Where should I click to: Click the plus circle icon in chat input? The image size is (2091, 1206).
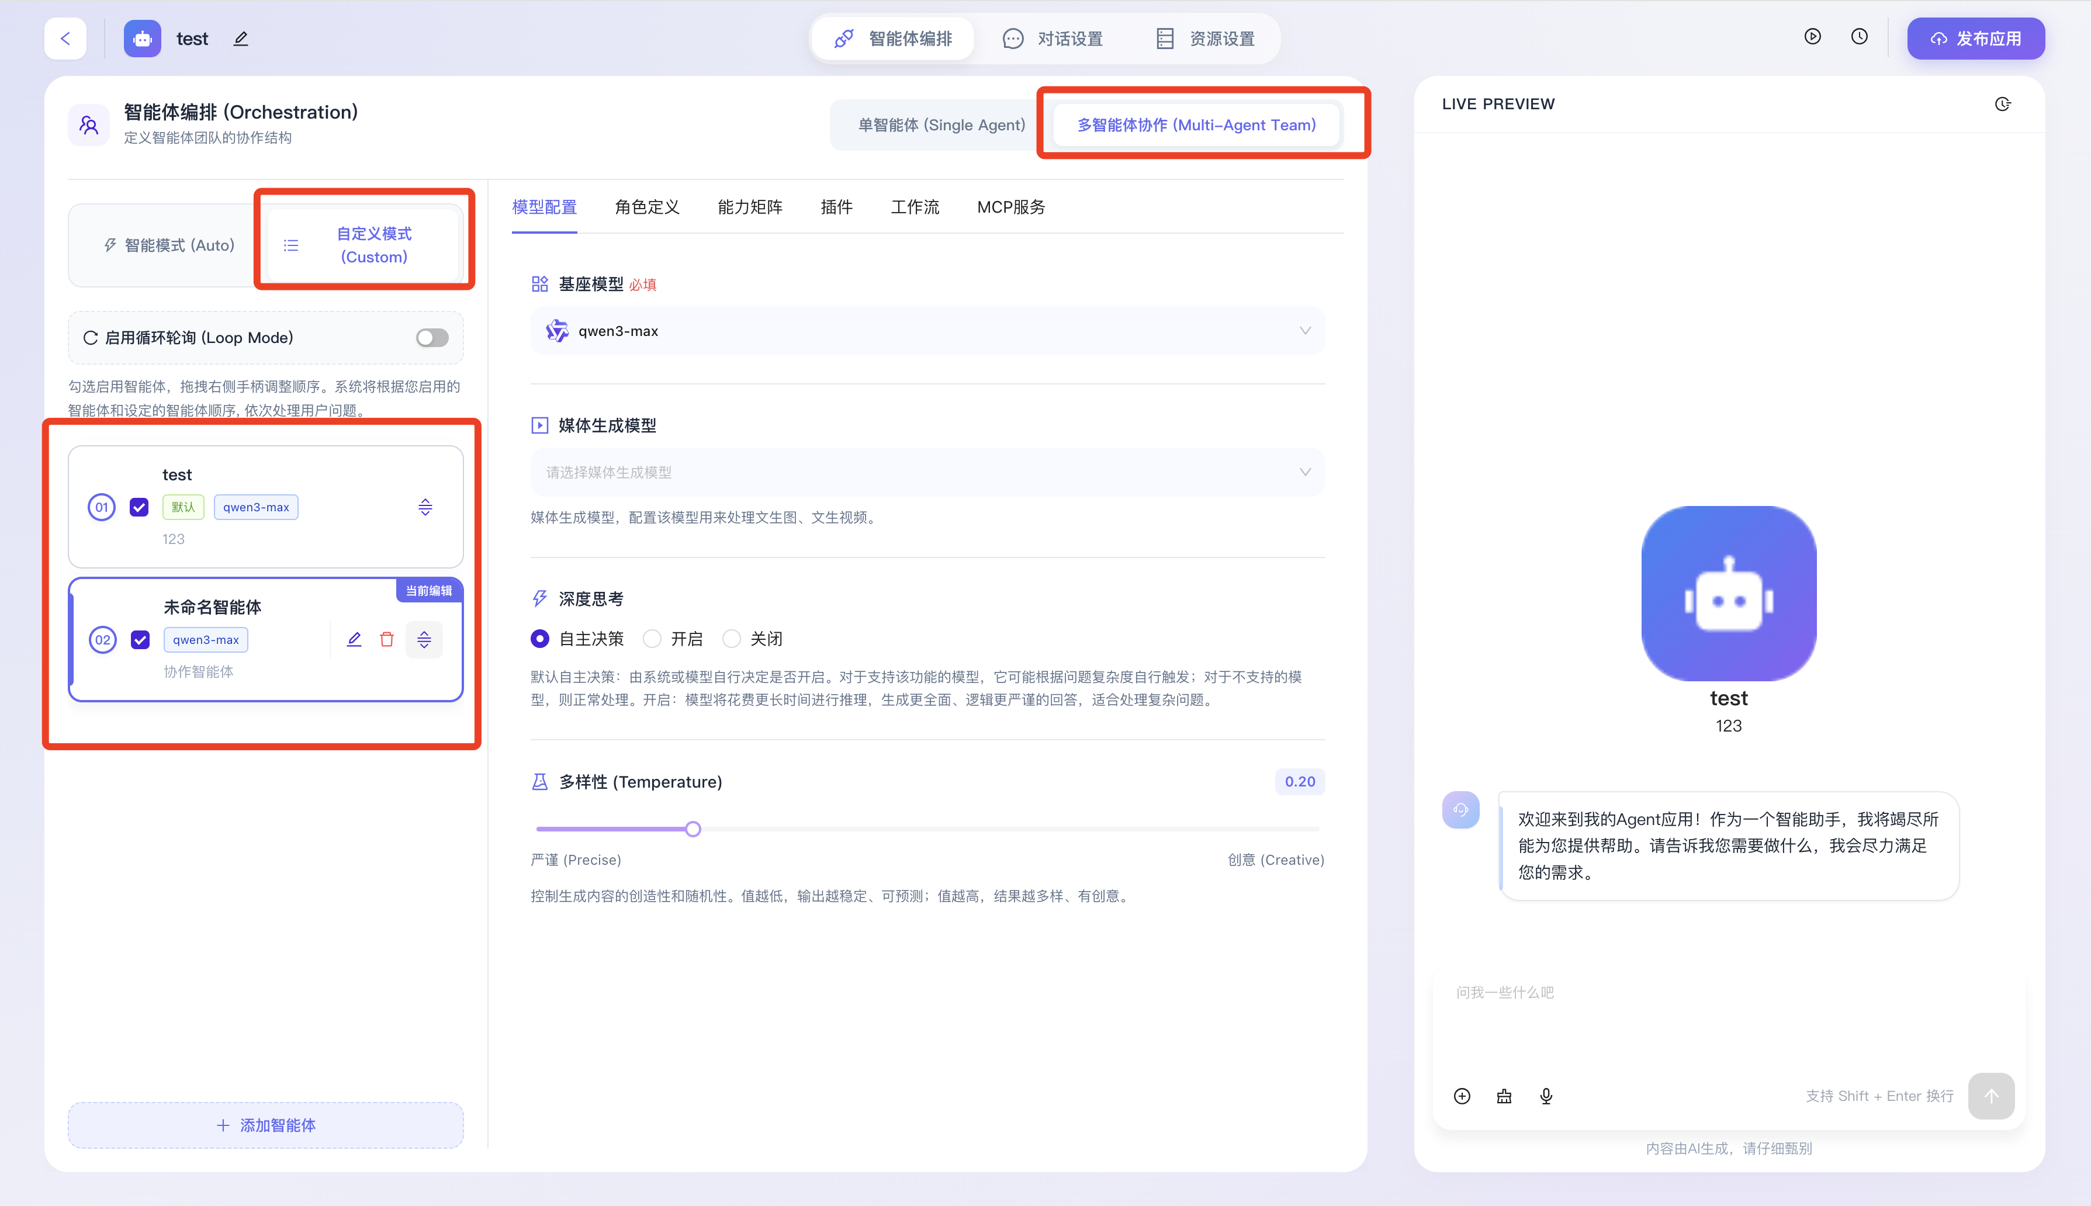pos(1462,1096)
